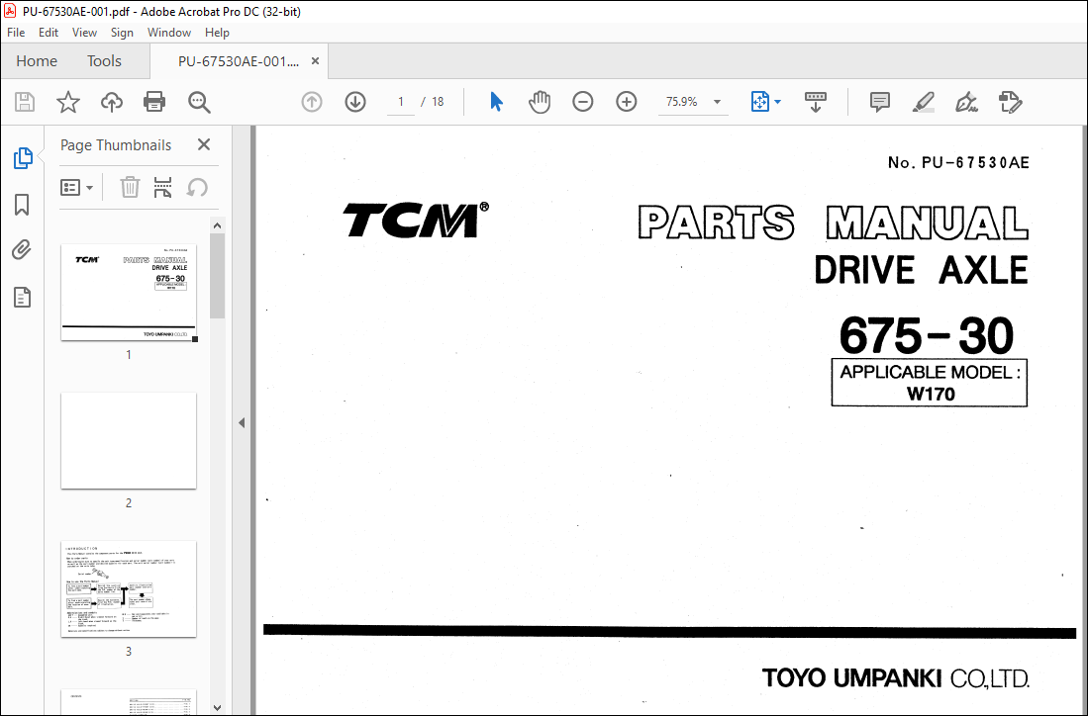Print the document with printer icon

pos(154,102)
